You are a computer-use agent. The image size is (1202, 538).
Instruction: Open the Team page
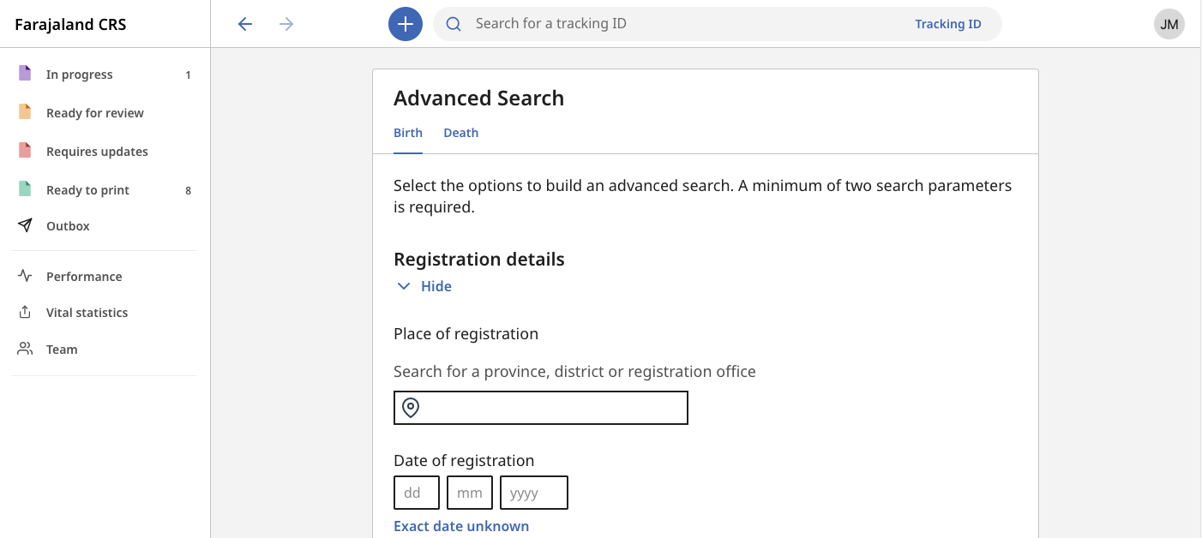click(62, 350)
